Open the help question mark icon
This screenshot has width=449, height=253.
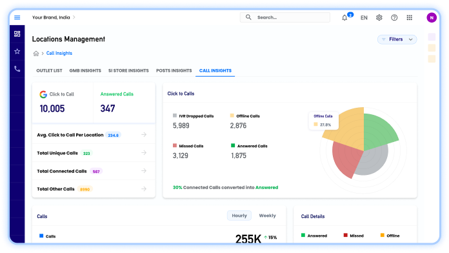(394, 17)
